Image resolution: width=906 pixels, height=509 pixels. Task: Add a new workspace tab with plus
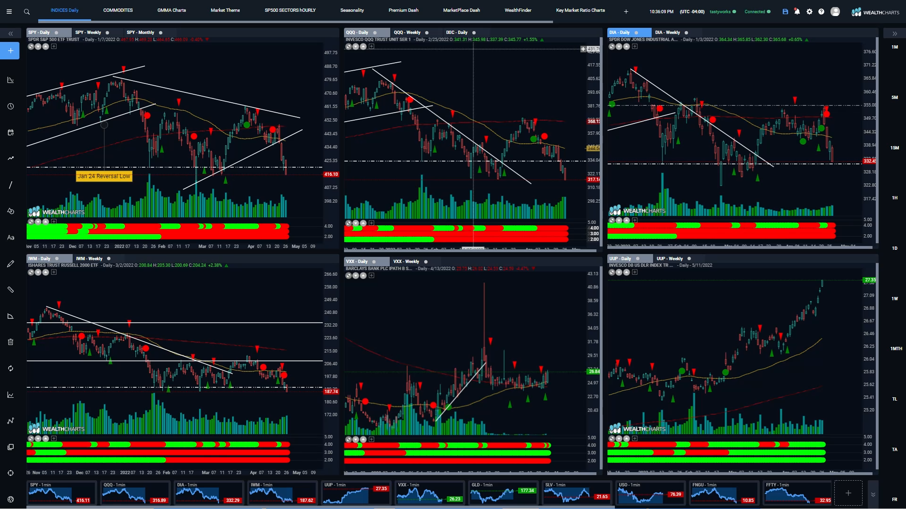(x=626, y=12)
